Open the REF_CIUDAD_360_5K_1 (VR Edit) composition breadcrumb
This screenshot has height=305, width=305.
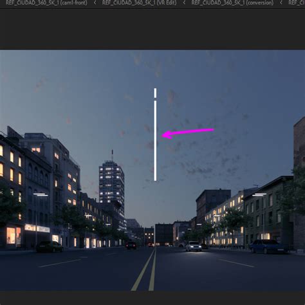[x=139, y=3]
